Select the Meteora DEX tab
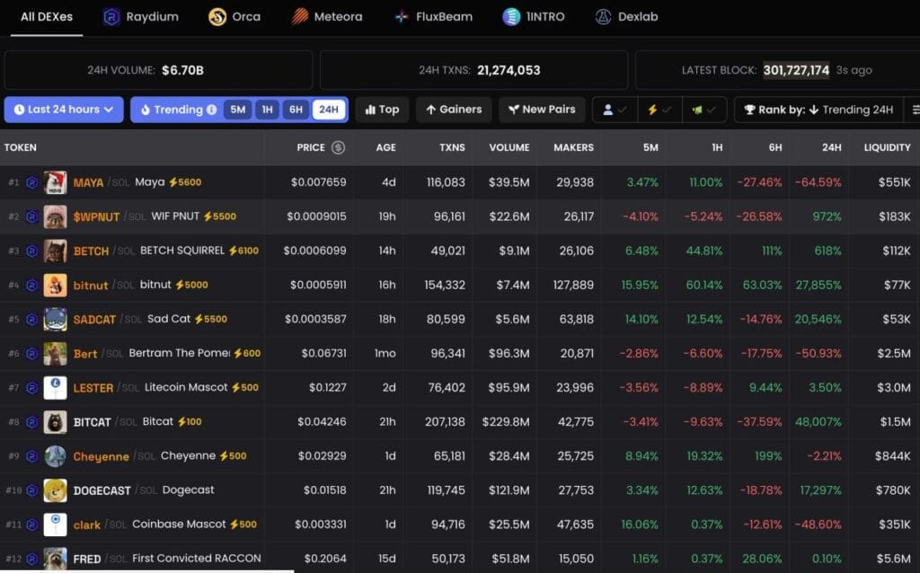 327,17
